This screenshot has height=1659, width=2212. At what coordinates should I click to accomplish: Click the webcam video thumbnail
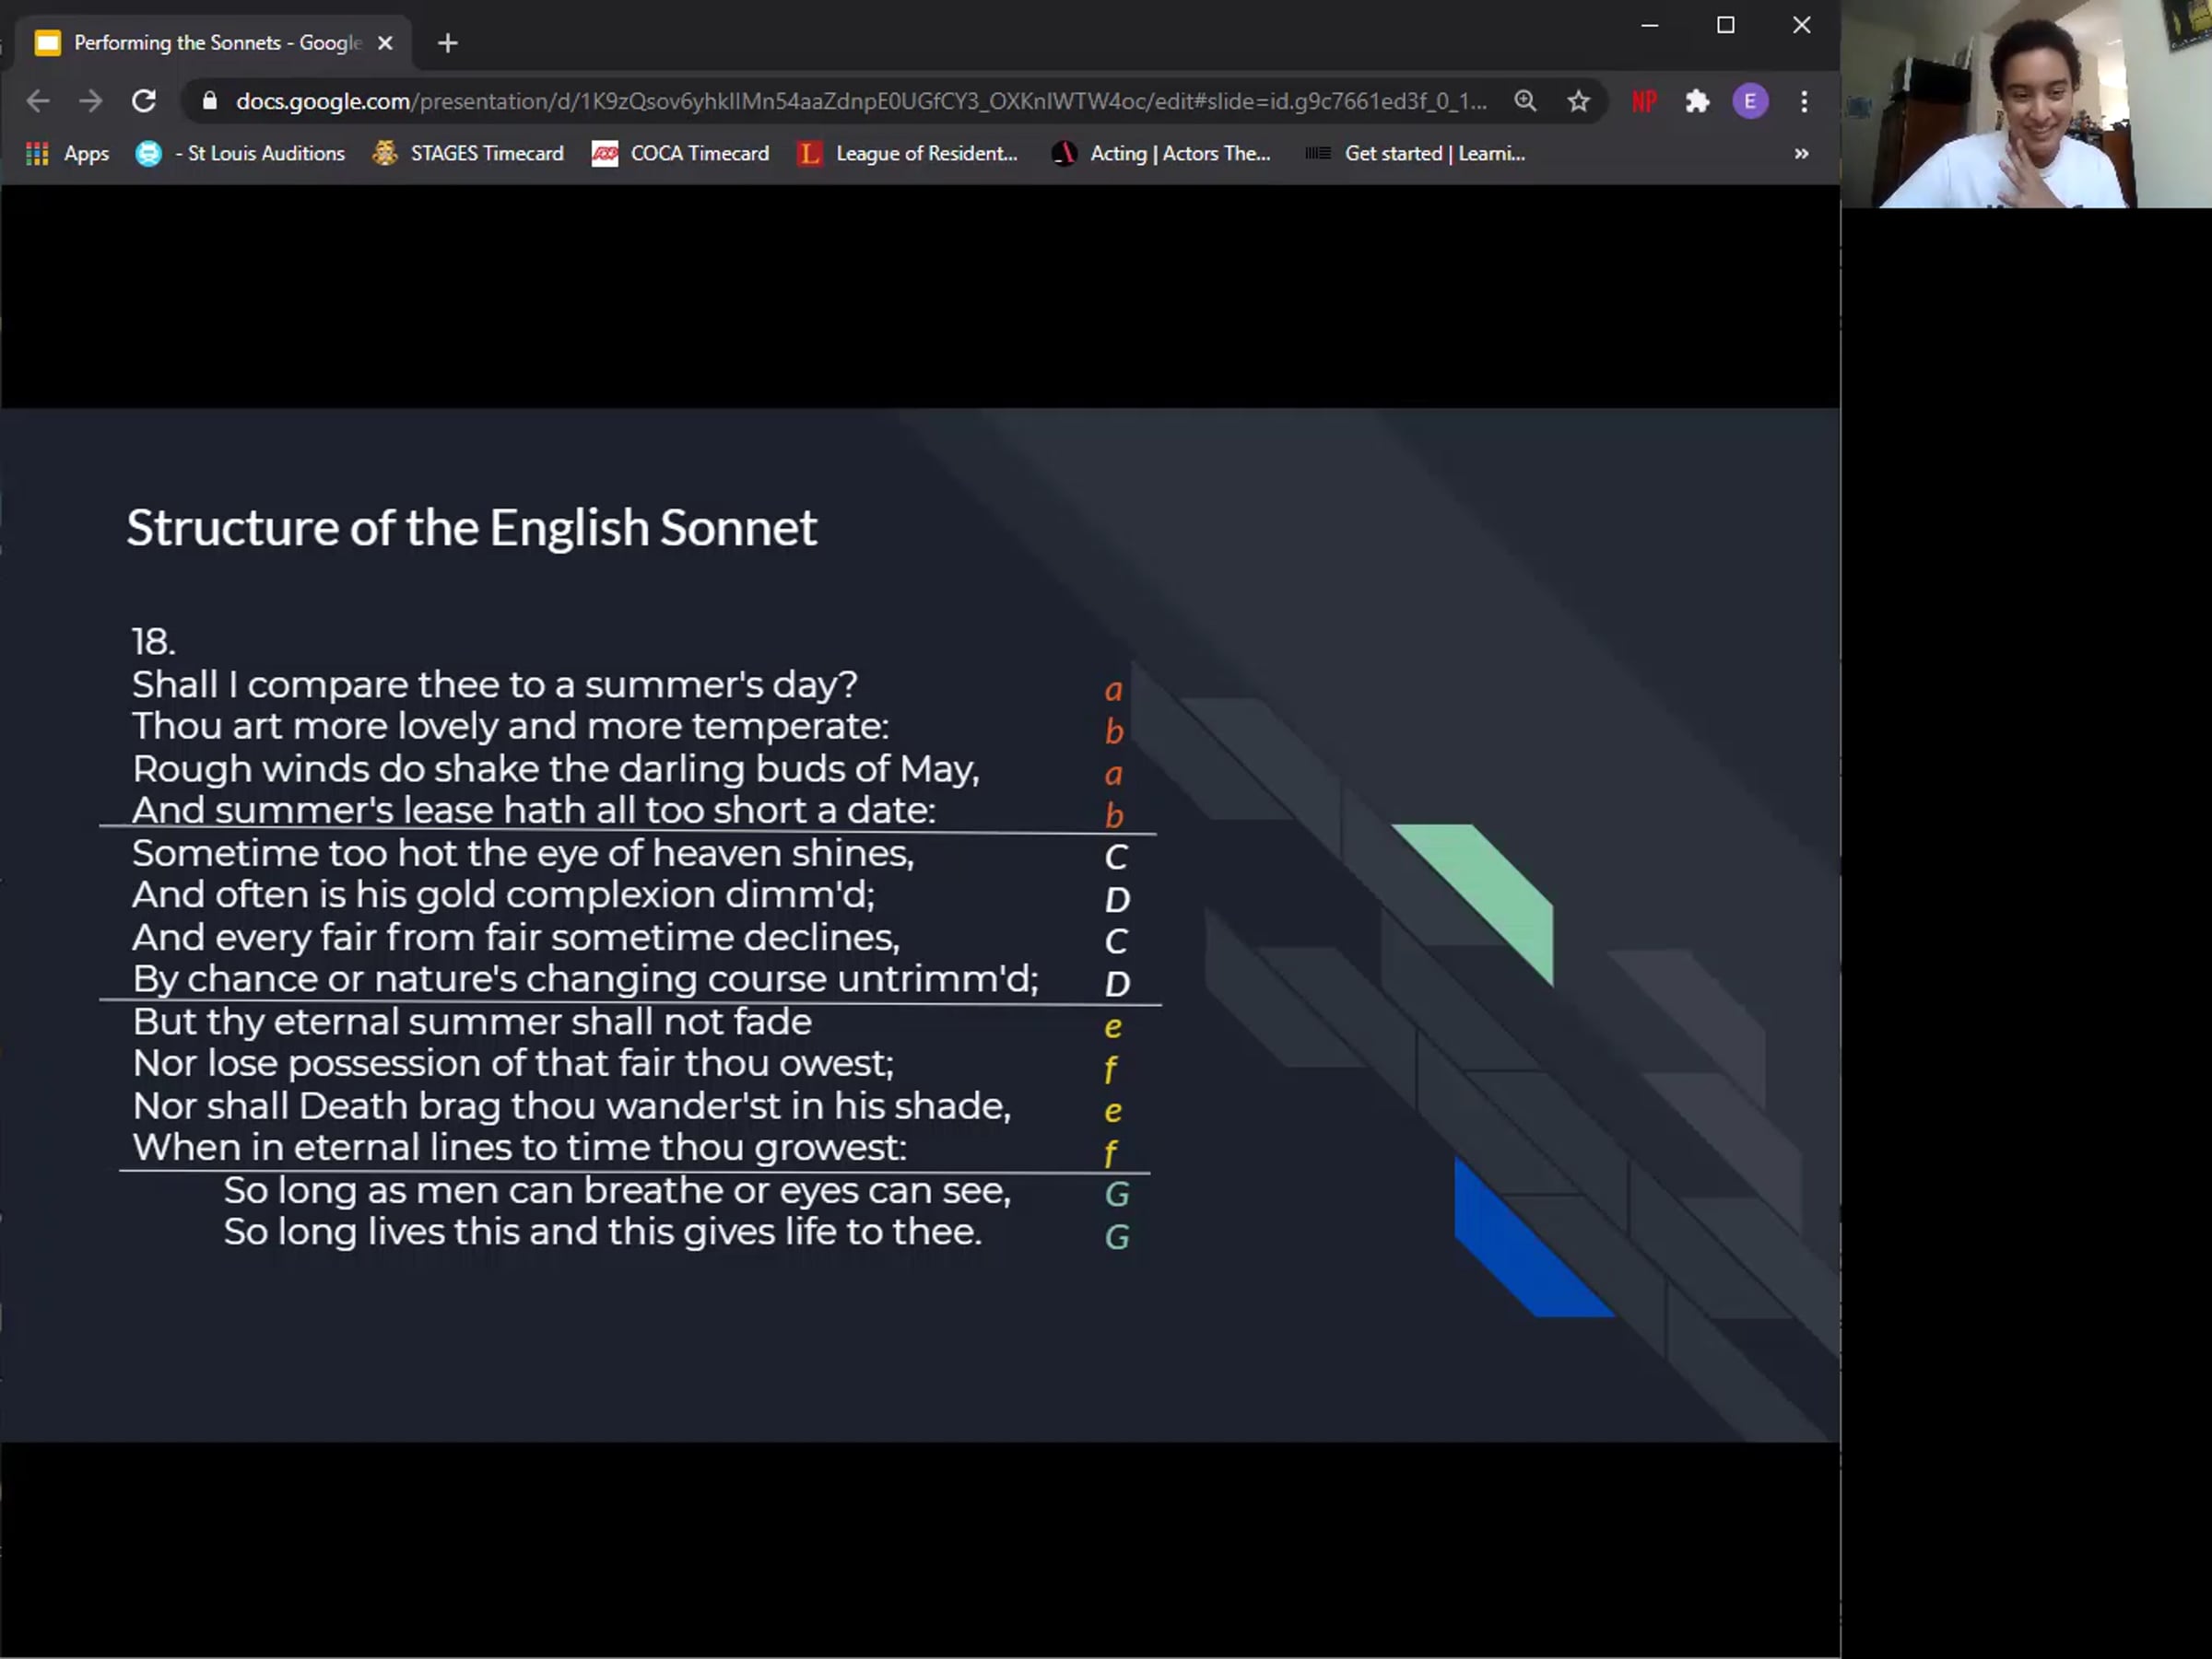pyautogui.click(x=2026, y=104)
